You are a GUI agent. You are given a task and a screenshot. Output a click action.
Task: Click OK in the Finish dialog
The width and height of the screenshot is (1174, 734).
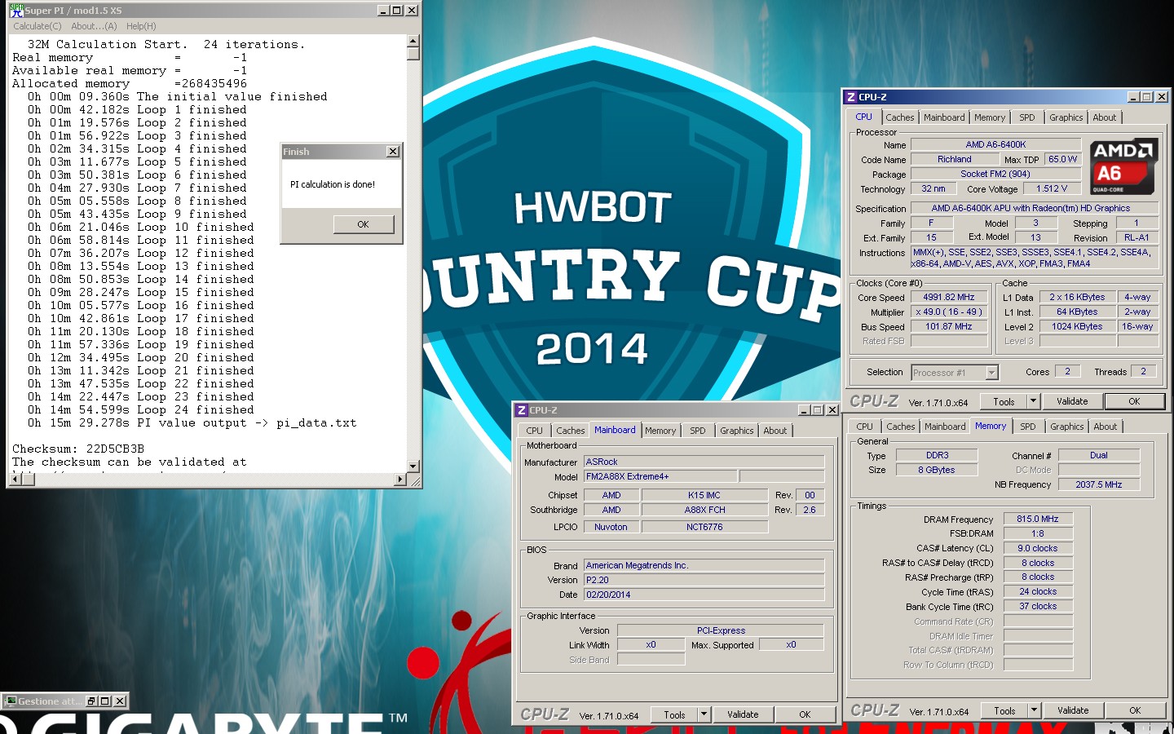pyautogui.click(x=363, y=224)
